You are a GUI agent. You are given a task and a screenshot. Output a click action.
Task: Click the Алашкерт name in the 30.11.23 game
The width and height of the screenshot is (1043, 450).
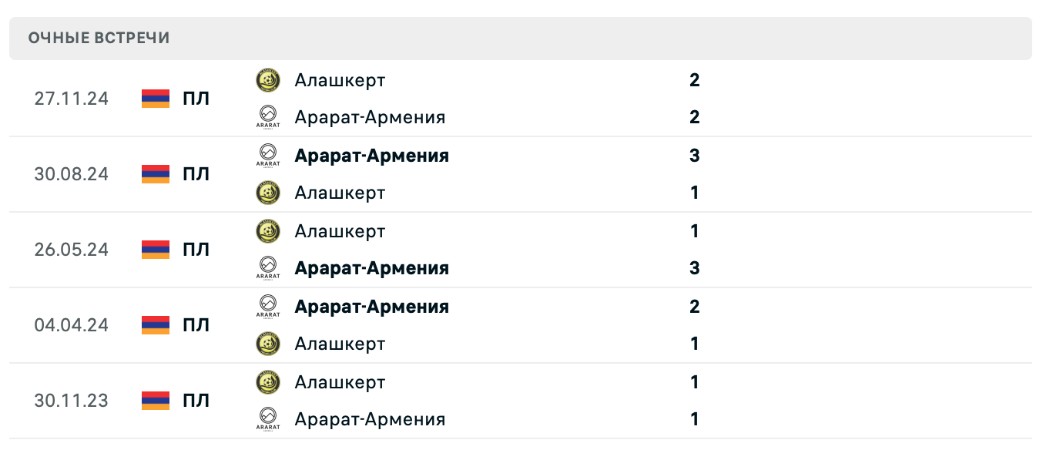(x=340, y=382)
